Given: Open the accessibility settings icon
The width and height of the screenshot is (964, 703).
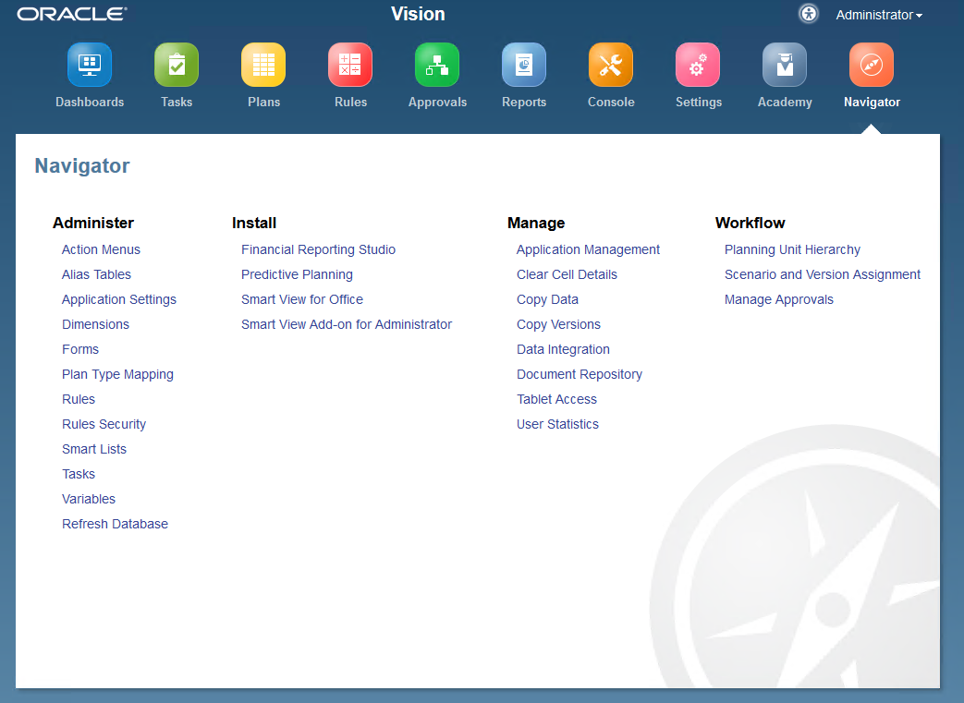Looking at the screenshot, I should coord(809,14).
